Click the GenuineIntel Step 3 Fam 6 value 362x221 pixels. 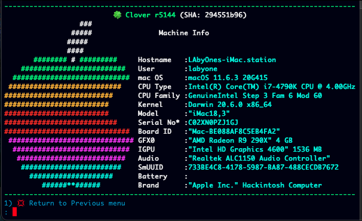(x=255, y=96)
